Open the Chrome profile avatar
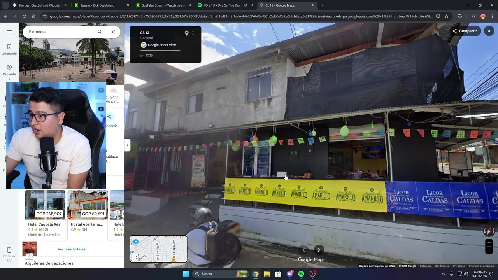This screenshot has height=280, width=498. (483, 16)
